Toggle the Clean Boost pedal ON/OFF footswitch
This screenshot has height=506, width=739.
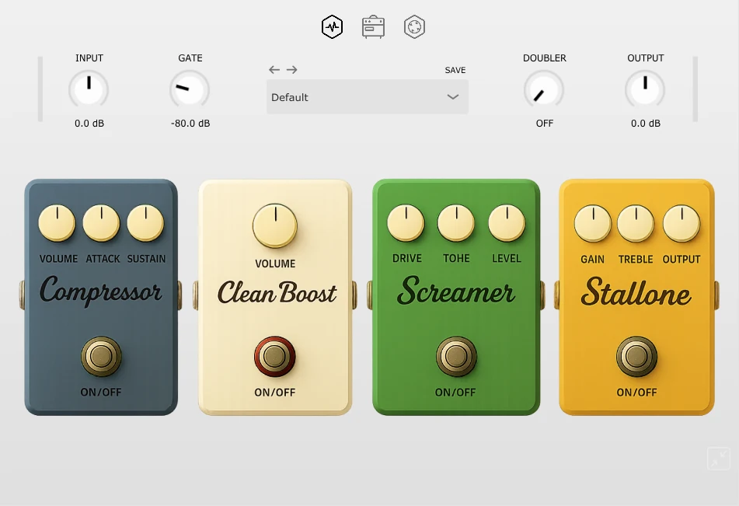coord(274,356)
